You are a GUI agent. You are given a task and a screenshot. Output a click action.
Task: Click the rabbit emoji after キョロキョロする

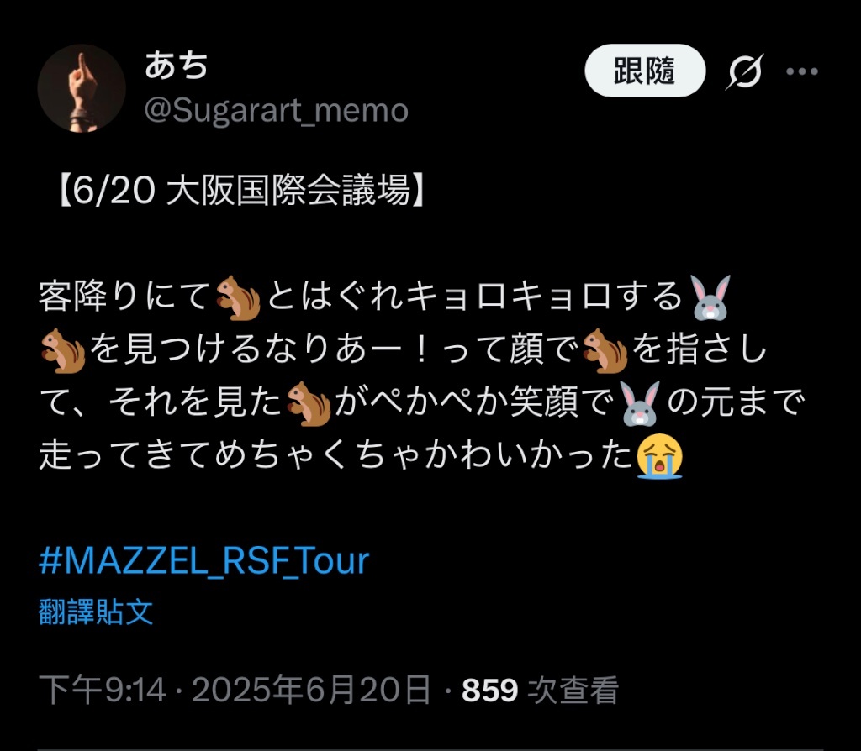tap(710, 297)
